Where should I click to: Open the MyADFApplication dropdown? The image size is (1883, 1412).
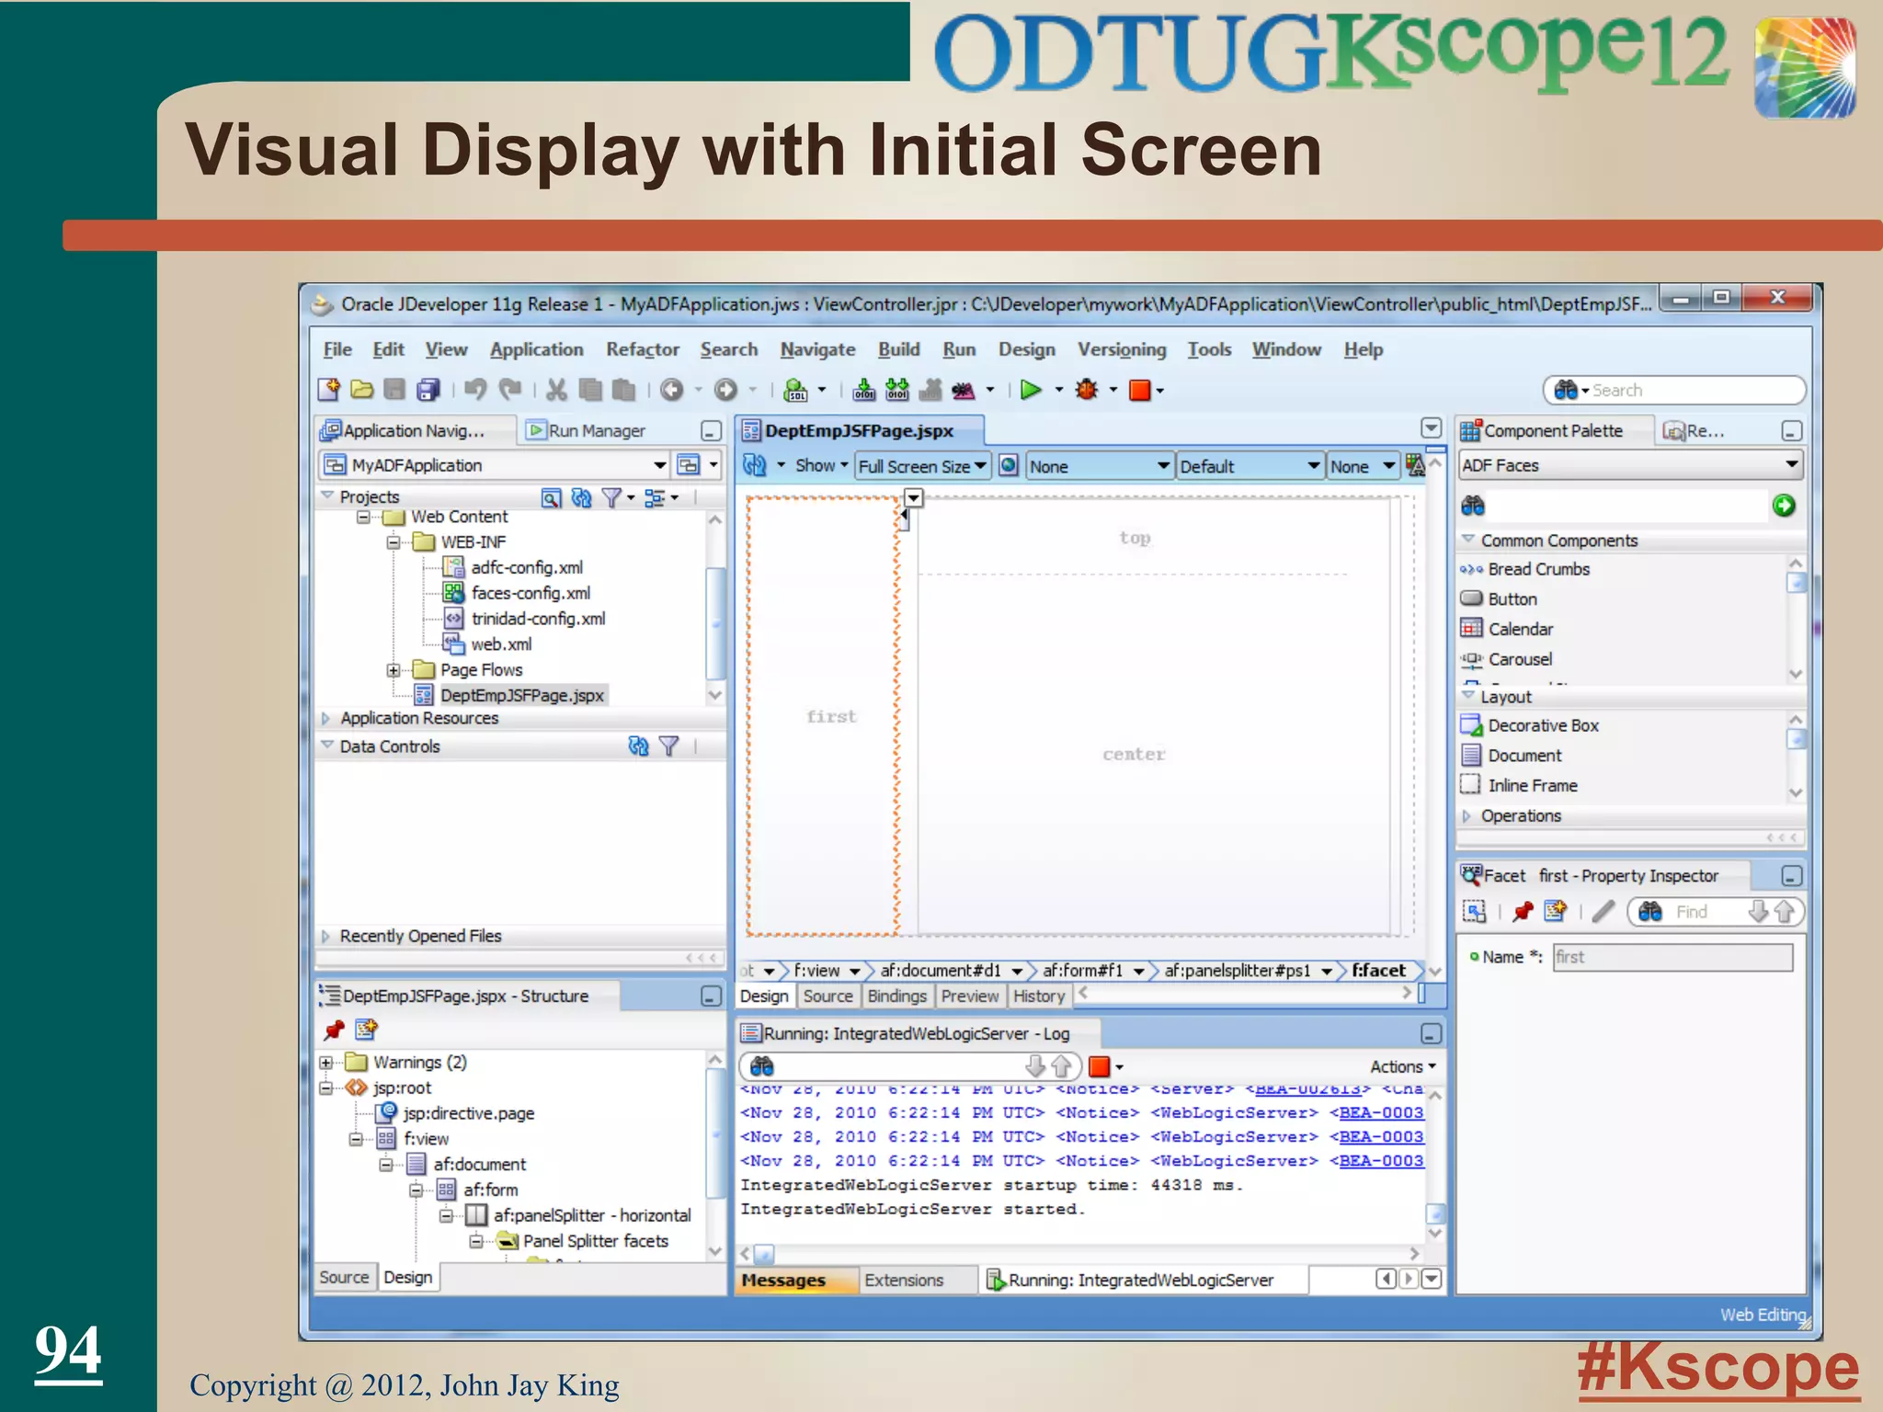point(659,465)
